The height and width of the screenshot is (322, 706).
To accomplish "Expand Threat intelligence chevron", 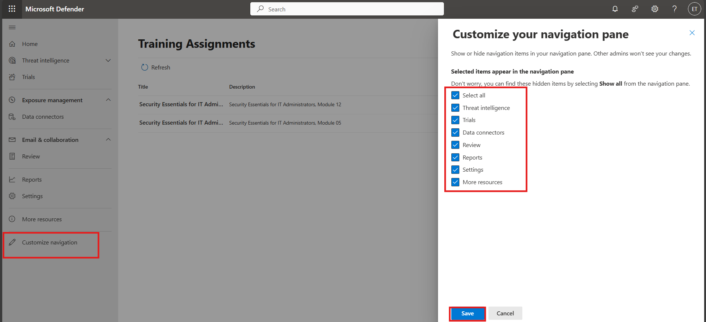I will (x=108, y=60).
